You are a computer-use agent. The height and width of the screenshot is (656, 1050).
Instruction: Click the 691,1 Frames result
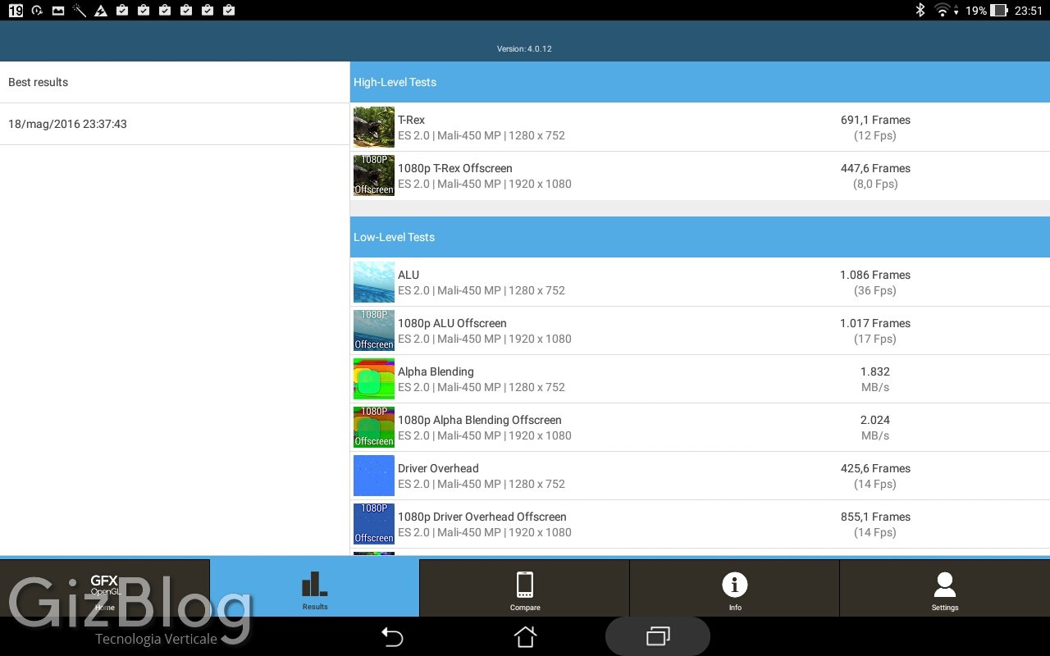click(x=875, y=120)
